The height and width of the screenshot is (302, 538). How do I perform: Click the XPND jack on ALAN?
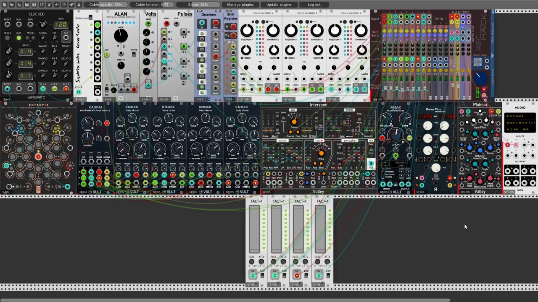[x=134, y=90]
